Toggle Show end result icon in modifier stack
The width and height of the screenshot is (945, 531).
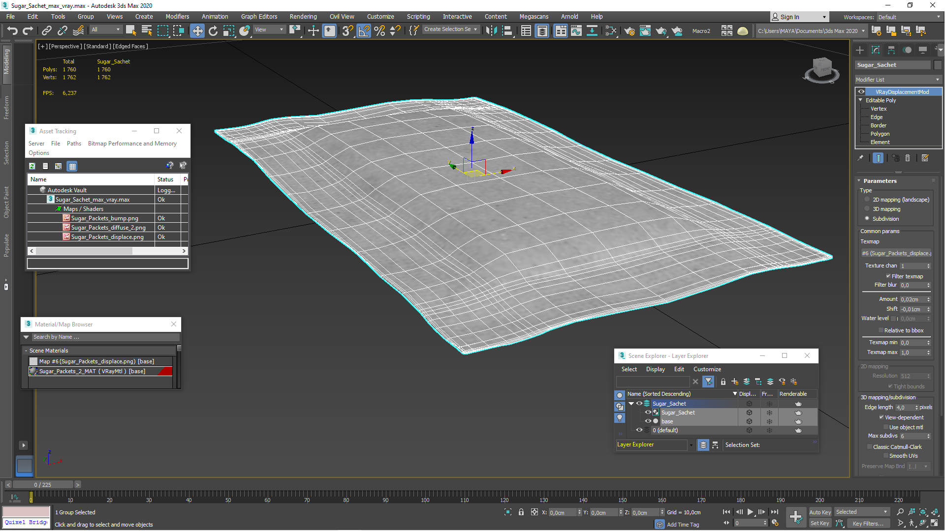pos(878,158)
